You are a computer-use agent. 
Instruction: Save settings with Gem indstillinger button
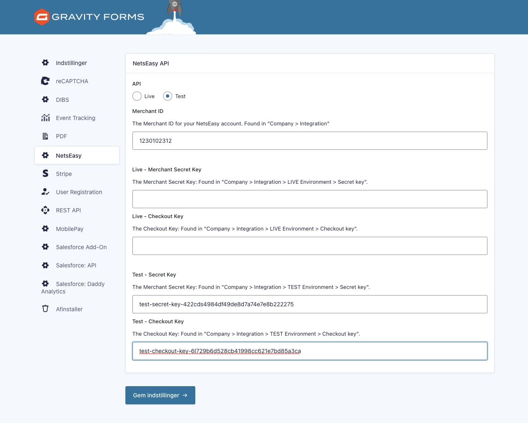(x=160, y=395)
